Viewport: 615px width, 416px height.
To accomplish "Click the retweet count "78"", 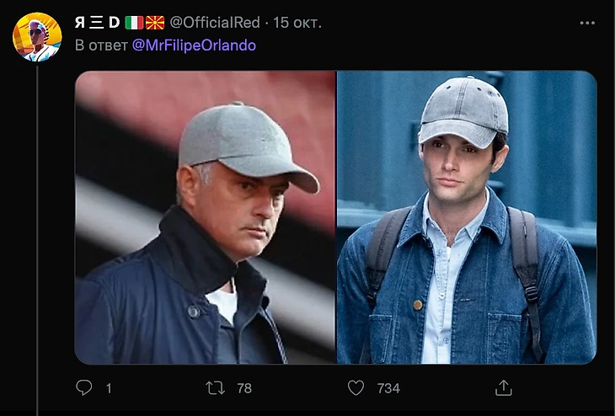I will (x=244, y=388).
